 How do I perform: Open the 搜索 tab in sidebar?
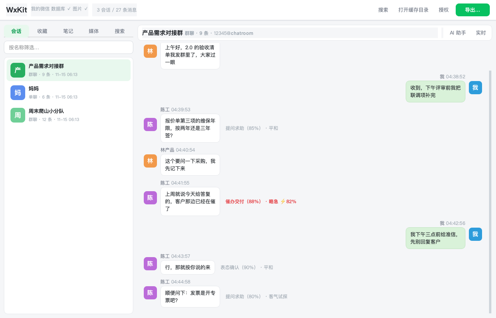point(120,31)
